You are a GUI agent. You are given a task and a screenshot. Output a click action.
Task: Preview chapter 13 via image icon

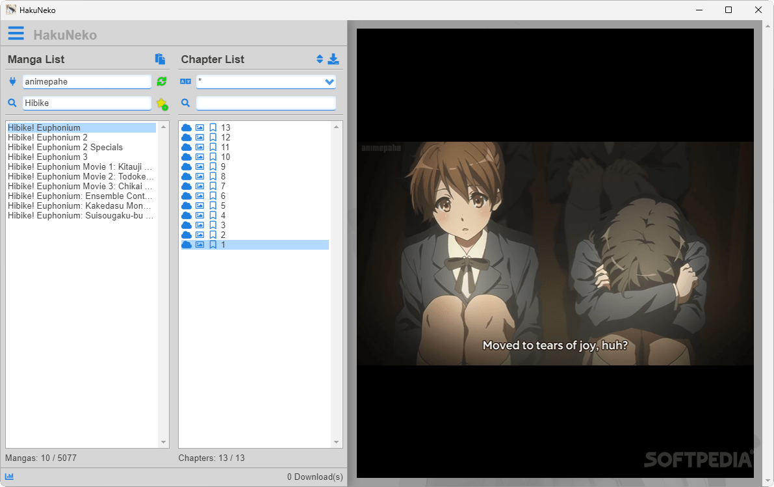click(x=200, y=127)
